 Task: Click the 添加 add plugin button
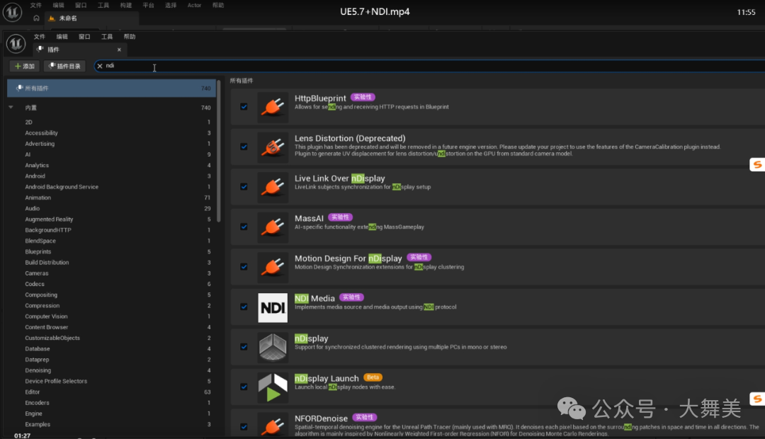[x=25, y=66]
